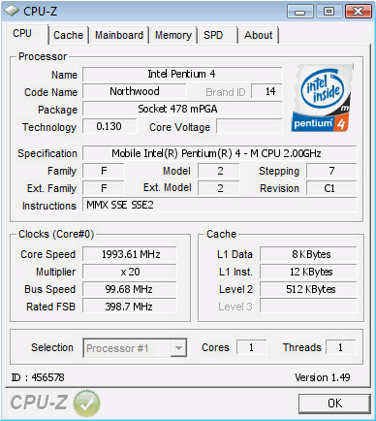This screenshot has width=376, height=421.
Task: Click the Rated FSB value 398.7 MHz
Action: point(130,307)
